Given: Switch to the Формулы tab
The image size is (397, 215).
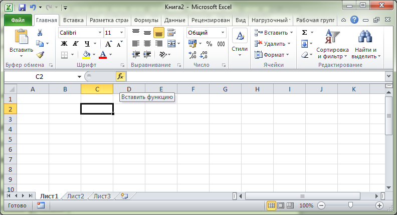Looking at the screenshot, I should tap(146, 20).
